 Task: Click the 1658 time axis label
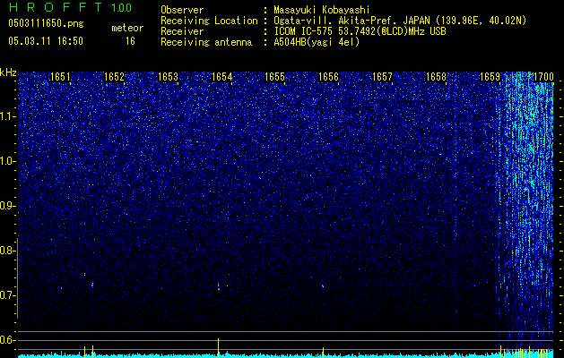coord(436,77)
